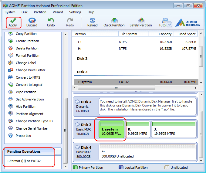
Task: Click the AOMEI Technology logo
Action: click(x=187, y=22)
